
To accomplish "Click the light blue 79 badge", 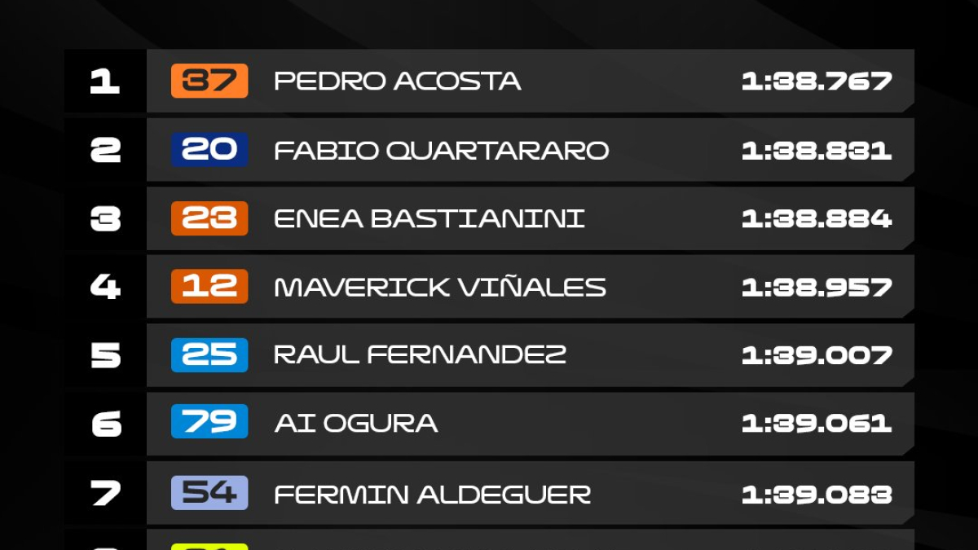I will pyautogui.click(x=209, y=422).
